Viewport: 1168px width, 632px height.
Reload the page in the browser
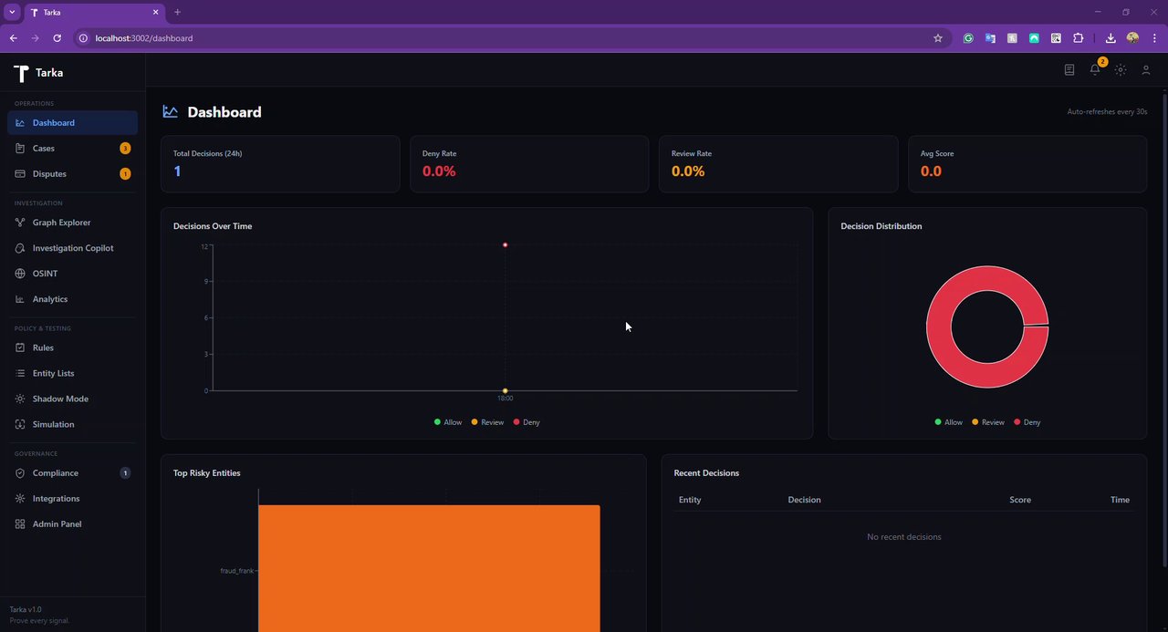pyautogui.click(x=57, y=38)
